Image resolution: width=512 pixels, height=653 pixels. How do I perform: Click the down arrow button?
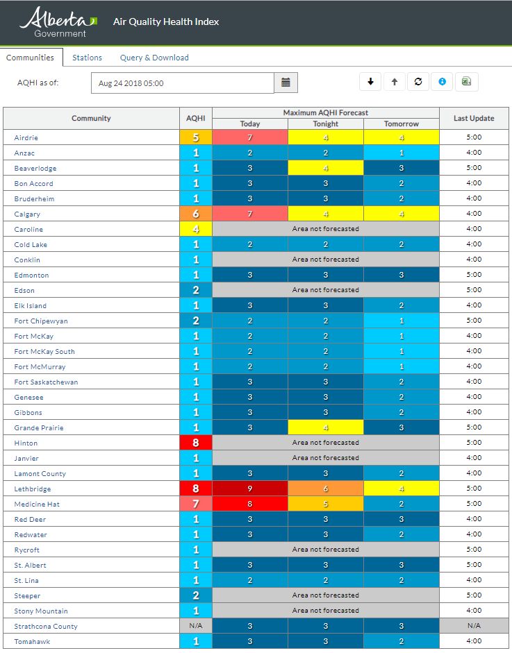pos(370,82)
